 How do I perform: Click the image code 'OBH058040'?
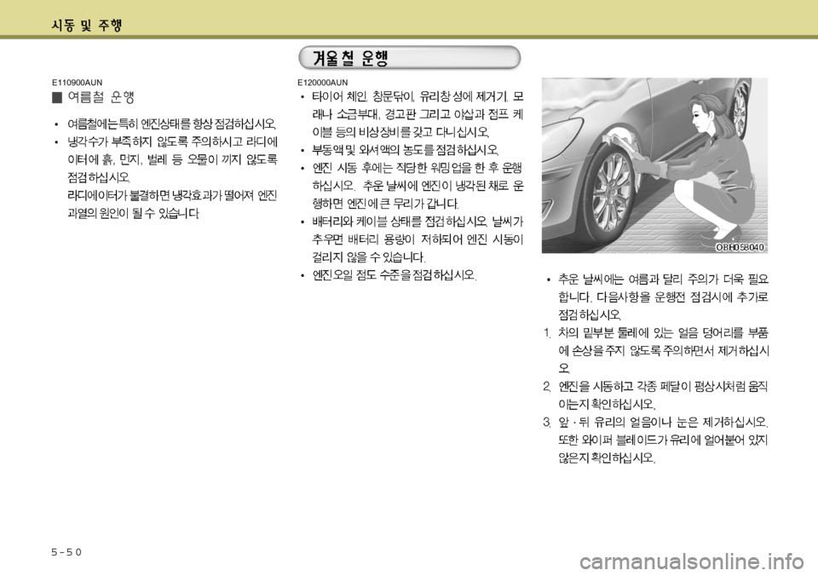pyautogui.click(x=740, y=247)
